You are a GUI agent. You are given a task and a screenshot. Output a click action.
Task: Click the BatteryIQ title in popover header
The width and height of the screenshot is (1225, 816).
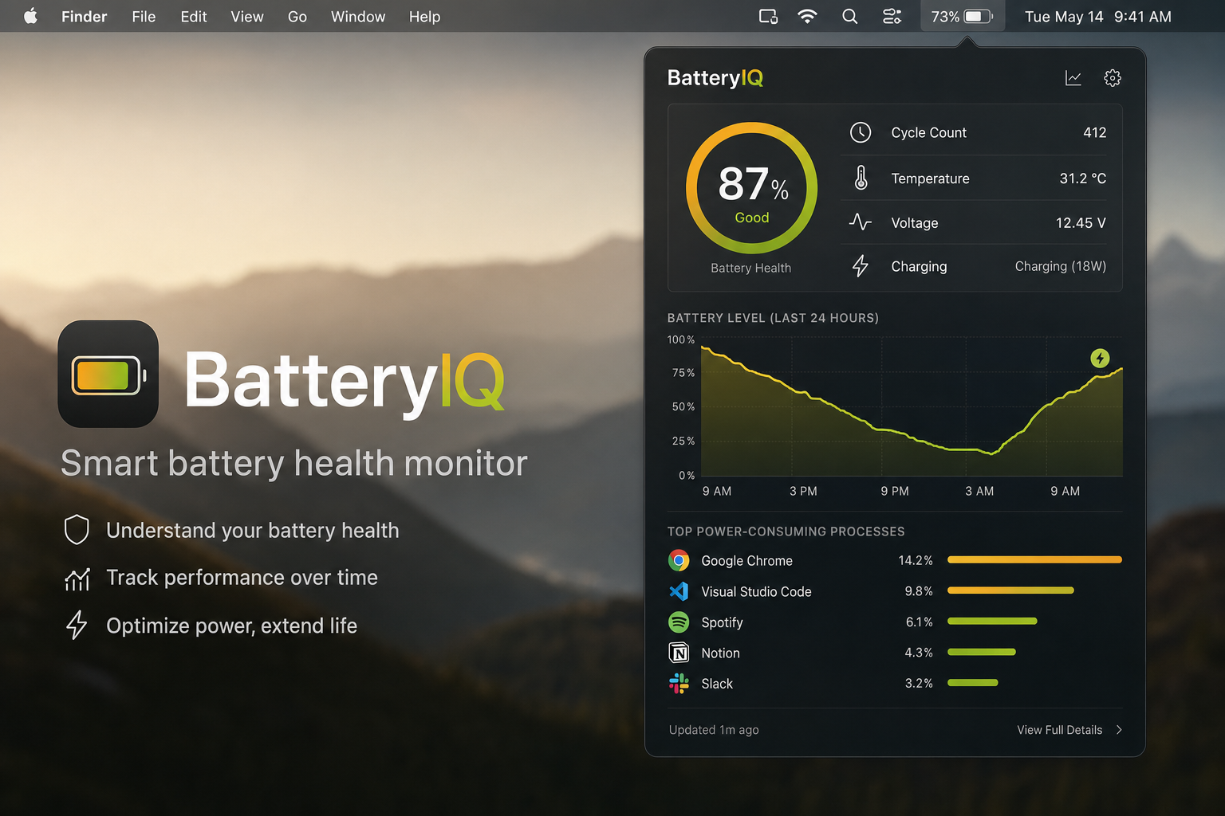click(715, 77)
